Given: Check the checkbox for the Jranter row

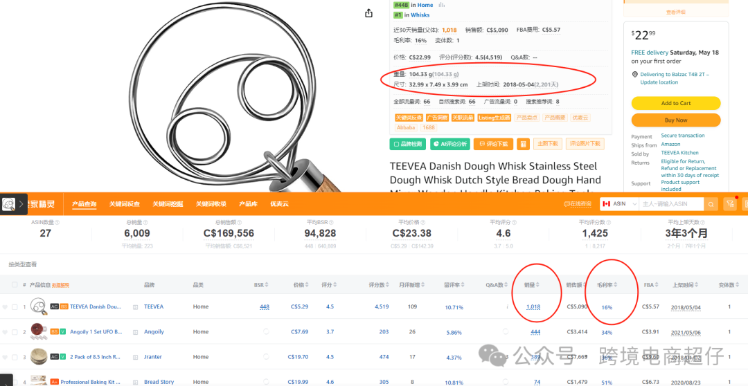Looking at the screenshot, I should [15, 357].
